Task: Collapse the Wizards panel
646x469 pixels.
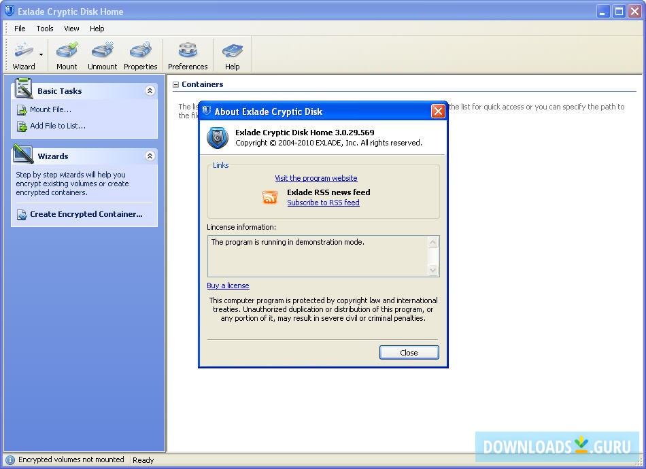Action: click(150, 156)
